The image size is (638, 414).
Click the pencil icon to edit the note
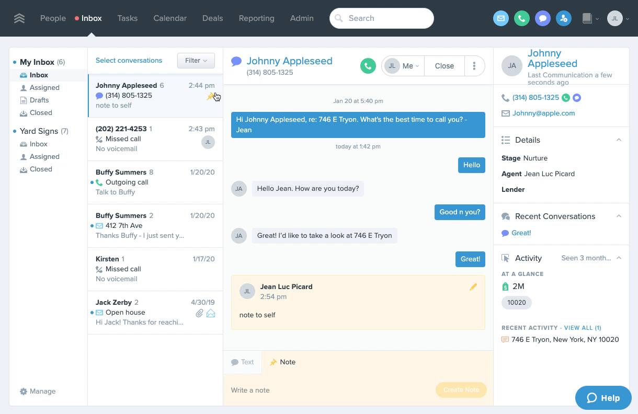tap(473, 287)
